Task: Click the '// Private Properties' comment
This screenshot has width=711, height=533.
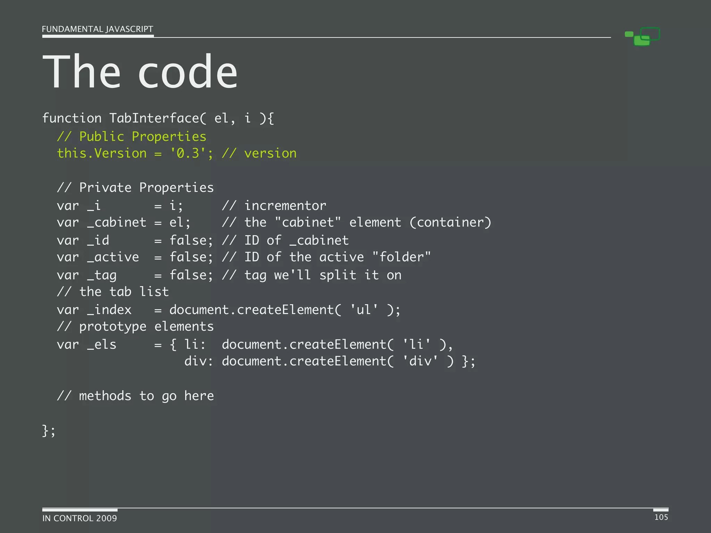Action: coord(135,188)
